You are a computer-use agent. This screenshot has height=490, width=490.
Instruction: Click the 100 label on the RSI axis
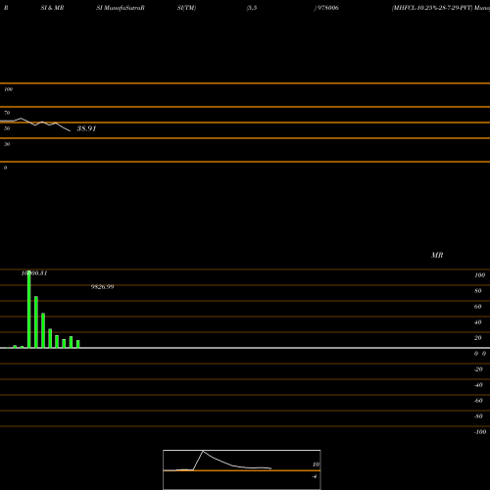tap(9, 89)
